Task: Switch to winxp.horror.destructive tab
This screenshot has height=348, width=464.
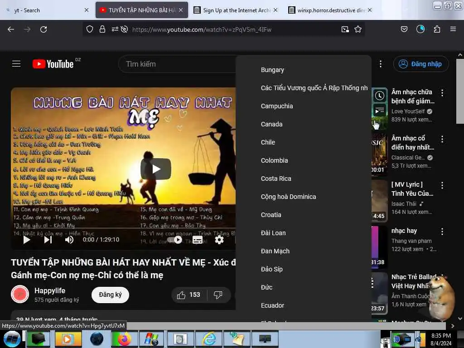Action: 330,10
